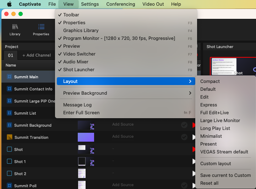The image size is (256, 189).
Task: Click the Shot row thumbnail
Action: coord(86,149)
